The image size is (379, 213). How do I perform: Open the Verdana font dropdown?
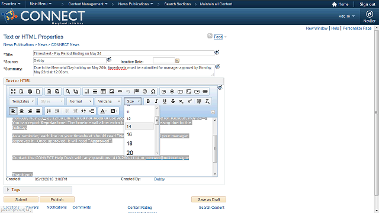(x=108, y=101)
